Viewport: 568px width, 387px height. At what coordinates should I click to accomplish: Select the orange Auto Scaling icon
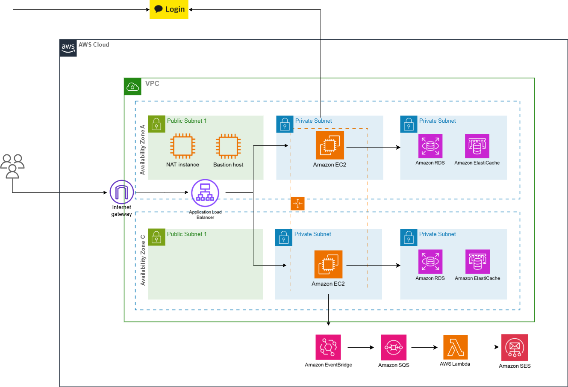pyautogui.click(x=297, y=204)
